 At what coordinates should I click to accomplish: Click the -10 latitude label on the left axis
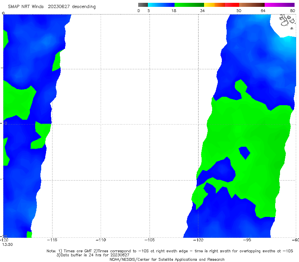[x=4, y=123]
